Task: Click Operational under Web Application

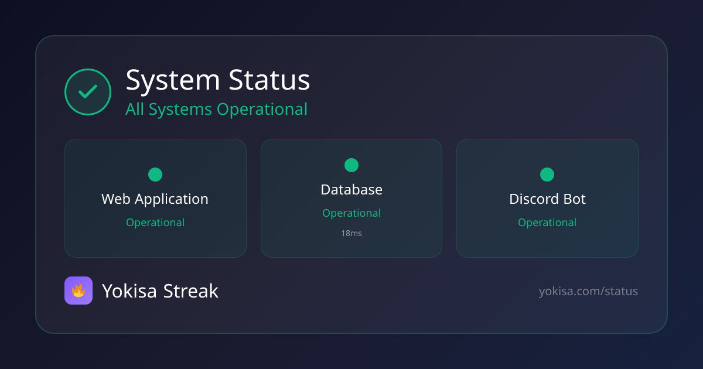Action: 155,223
